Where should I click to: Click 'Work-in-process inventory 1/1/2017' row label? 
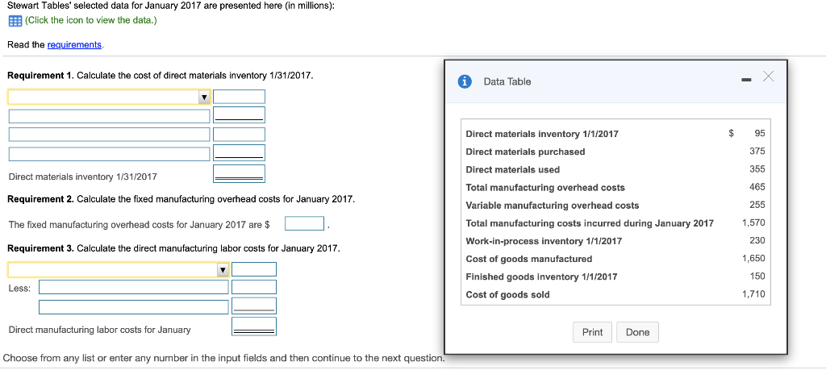click(544, 241)
